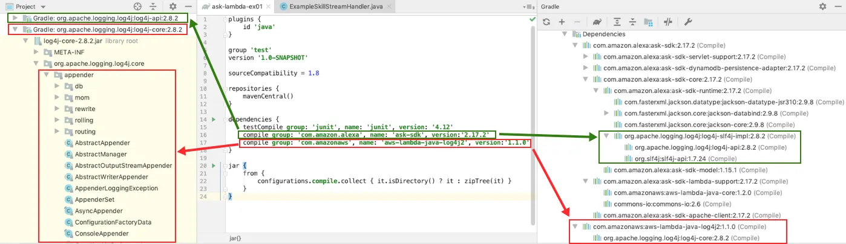Expand the db package arrow
The image size is (846, 244).
click(57, 86)
